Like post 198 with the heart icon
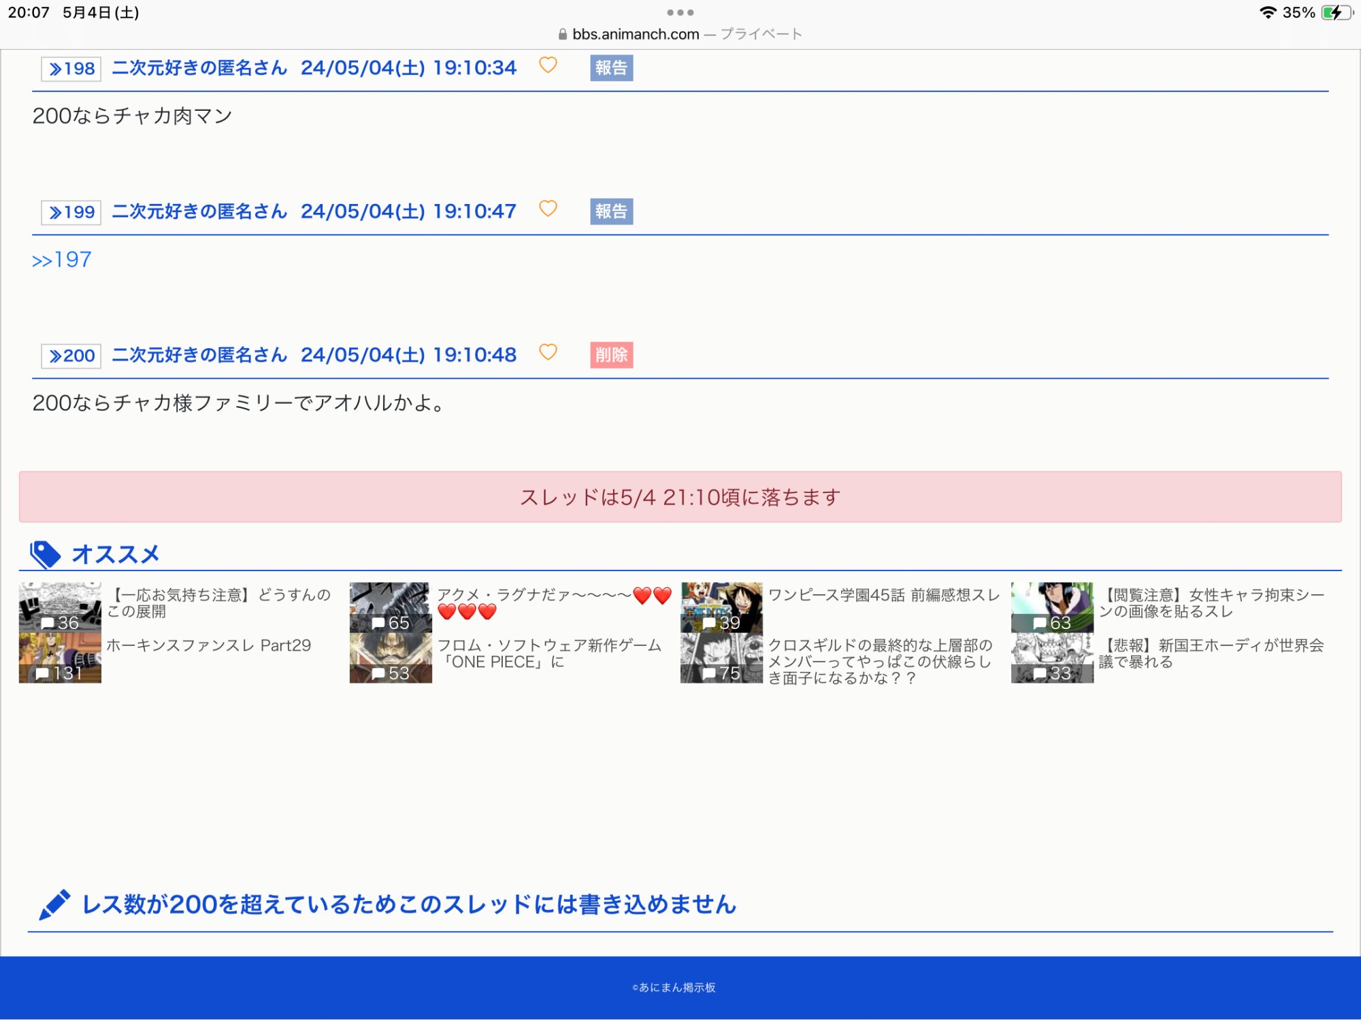This screenshot has height=1020, width=1361. pos(548,65)
